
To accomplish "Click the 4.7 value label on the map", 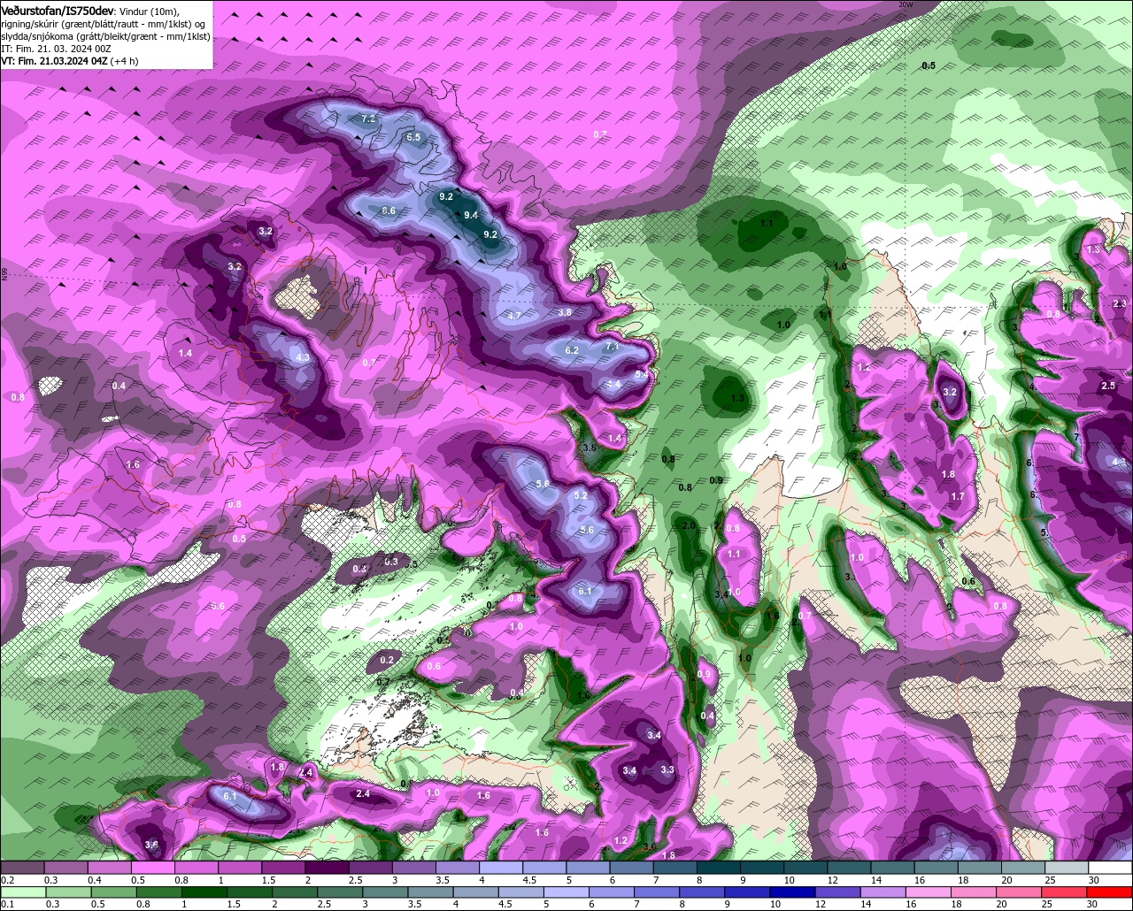I will (514, 316).
